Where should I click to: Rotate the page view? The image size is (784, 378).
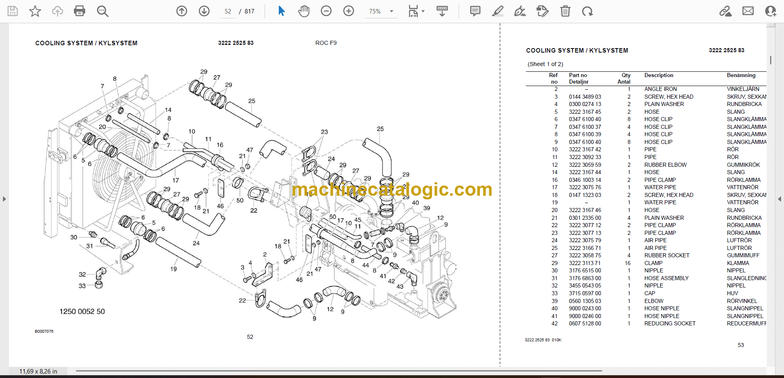588,11
